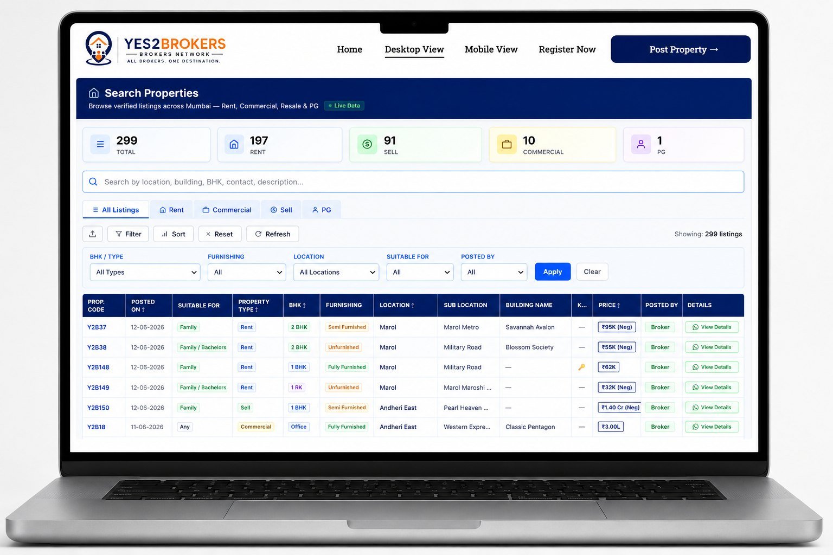The width and height of the screenshot is (833, 555).
Task: Focus the property search input field
Action: click(x=413, y=182)
